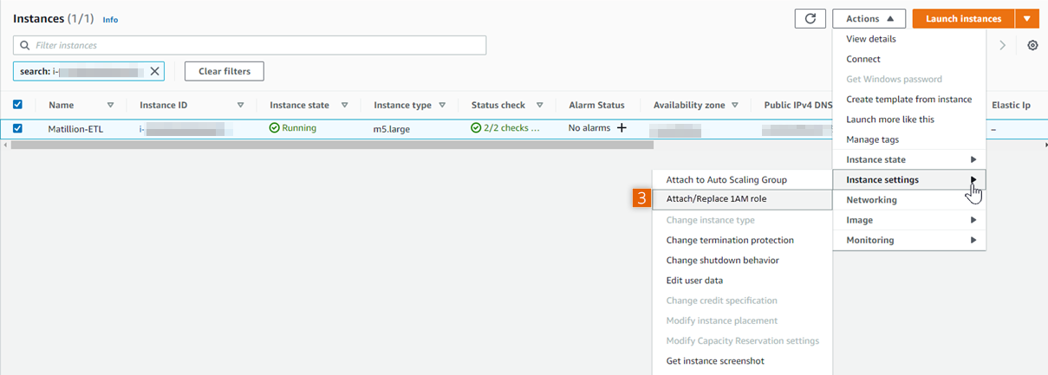Click the No alarms text

pos(589,128)
